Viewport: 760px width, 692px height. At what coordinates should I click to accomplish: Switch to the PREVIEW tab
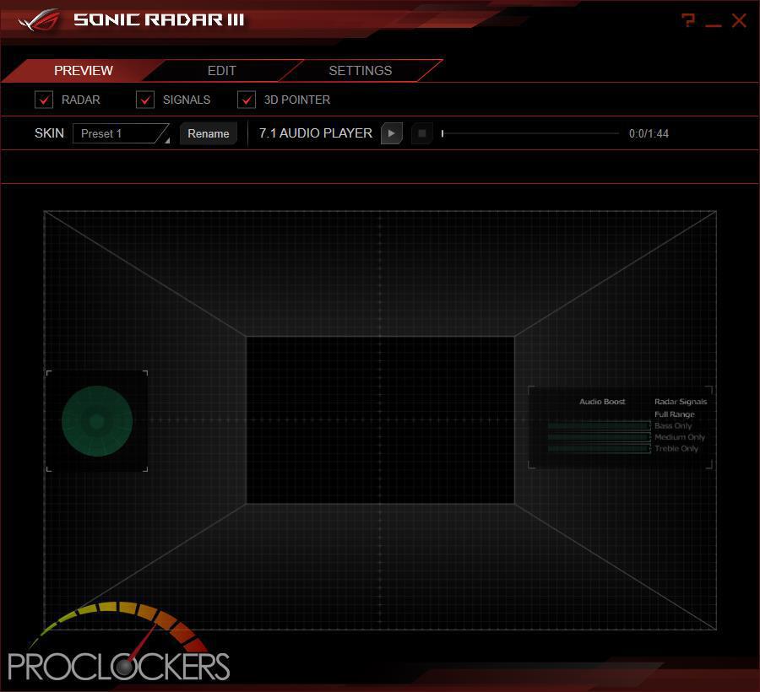tap(84, 71)
